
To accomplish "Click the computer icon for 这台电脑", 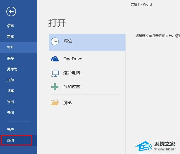I will point(55,73).
